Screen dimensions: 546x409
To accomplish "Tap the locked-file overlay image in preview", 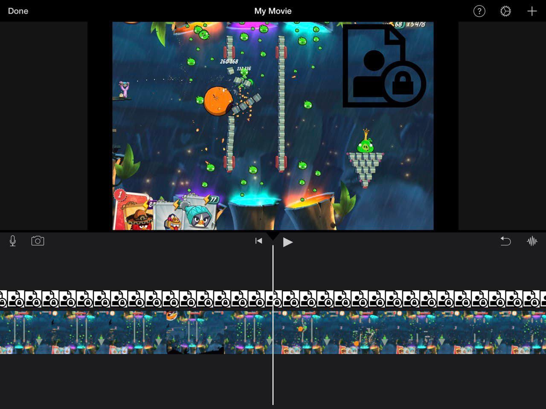I will [x=384, y=65].
